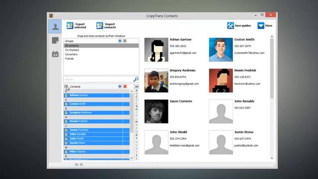Click the search magnifier icon
The height and width of the screenshot is (179, 318).
coord(136,79)
